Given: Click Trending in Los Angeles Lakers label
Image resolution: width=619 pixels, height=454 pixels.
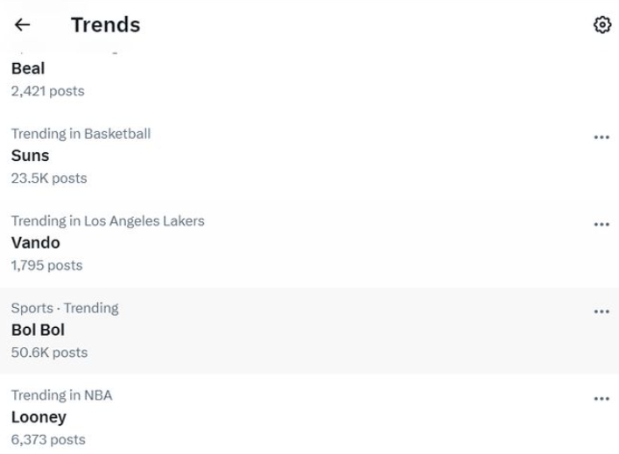Looking at the screenshot, I should tap(108, 221).
